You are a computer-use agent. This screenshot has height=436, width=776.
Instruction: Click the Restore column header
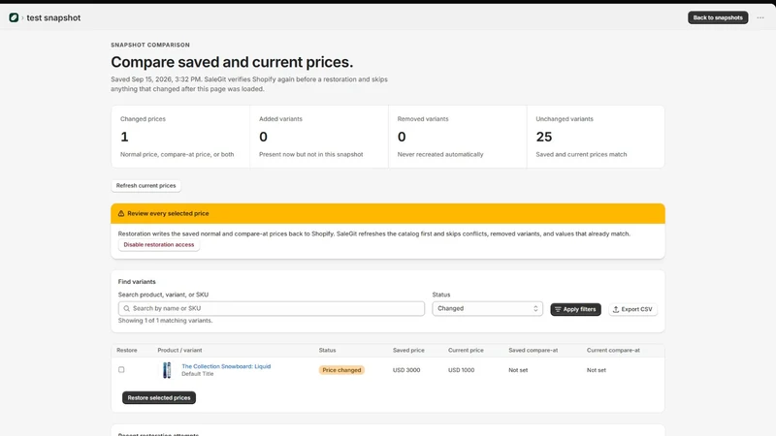coord(127,350)
